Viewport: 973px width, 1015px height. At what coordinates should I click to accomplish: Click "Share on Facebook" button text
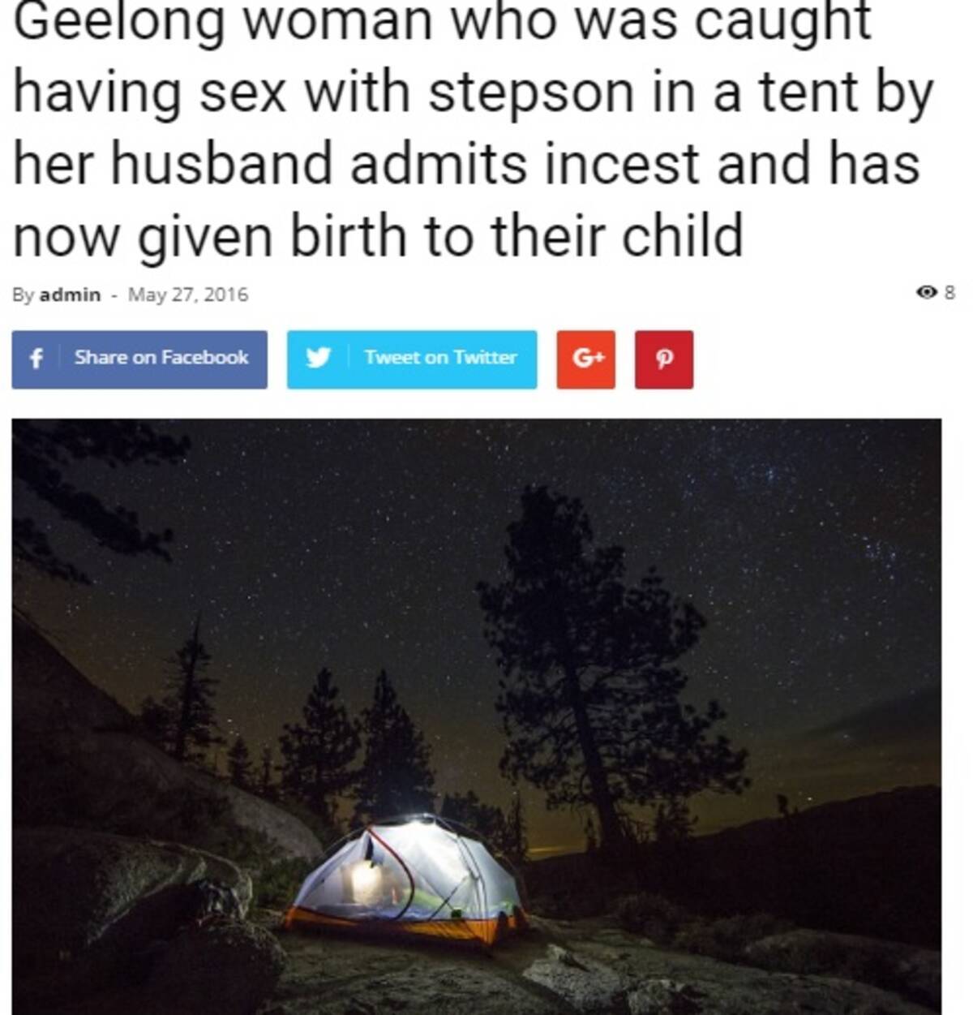[x=161, y=358]
